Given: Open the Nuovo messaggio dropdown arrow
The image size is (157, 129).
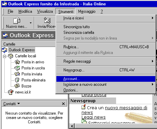Looking at the screenshot, I should (x=31, y=23).
